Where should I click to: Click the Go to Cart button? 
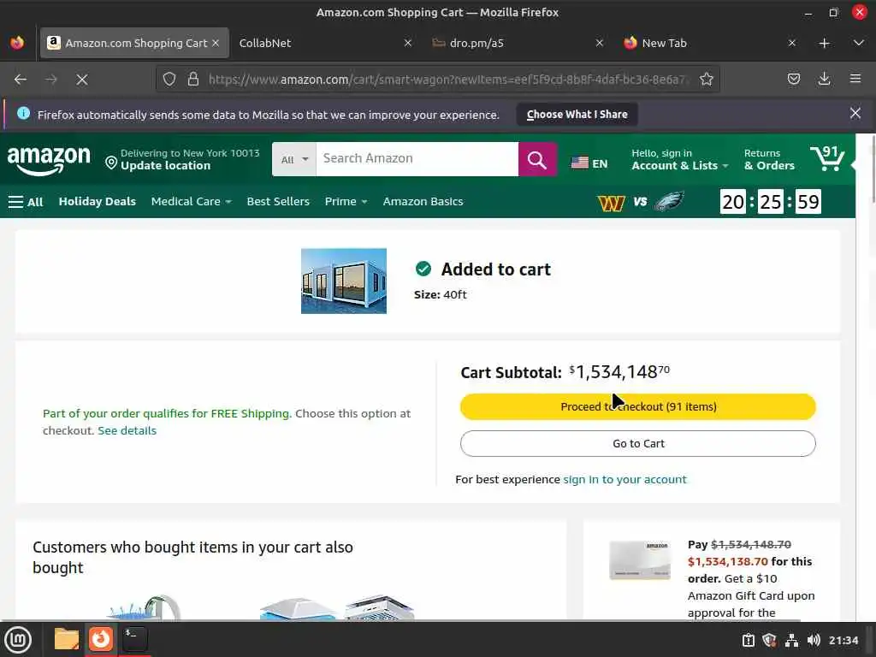[638, 444]
